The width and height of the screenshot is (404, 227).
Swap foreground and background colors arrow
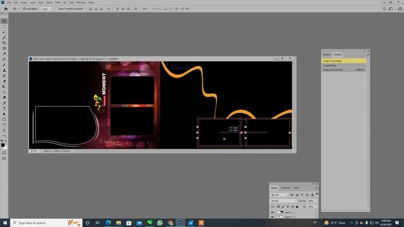[x=6, y=141]
